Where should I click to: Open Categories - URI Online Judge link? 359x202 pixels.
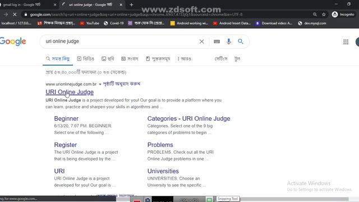click(188, 118)
